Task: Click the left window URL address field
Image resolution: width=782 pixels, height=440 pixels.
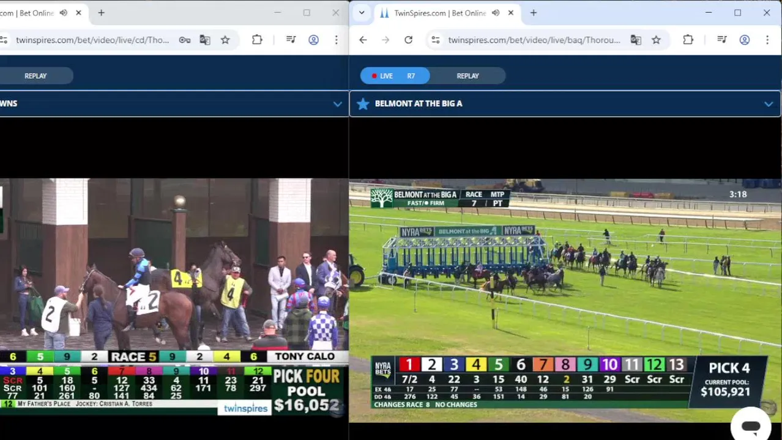Action: coord(92,40)
